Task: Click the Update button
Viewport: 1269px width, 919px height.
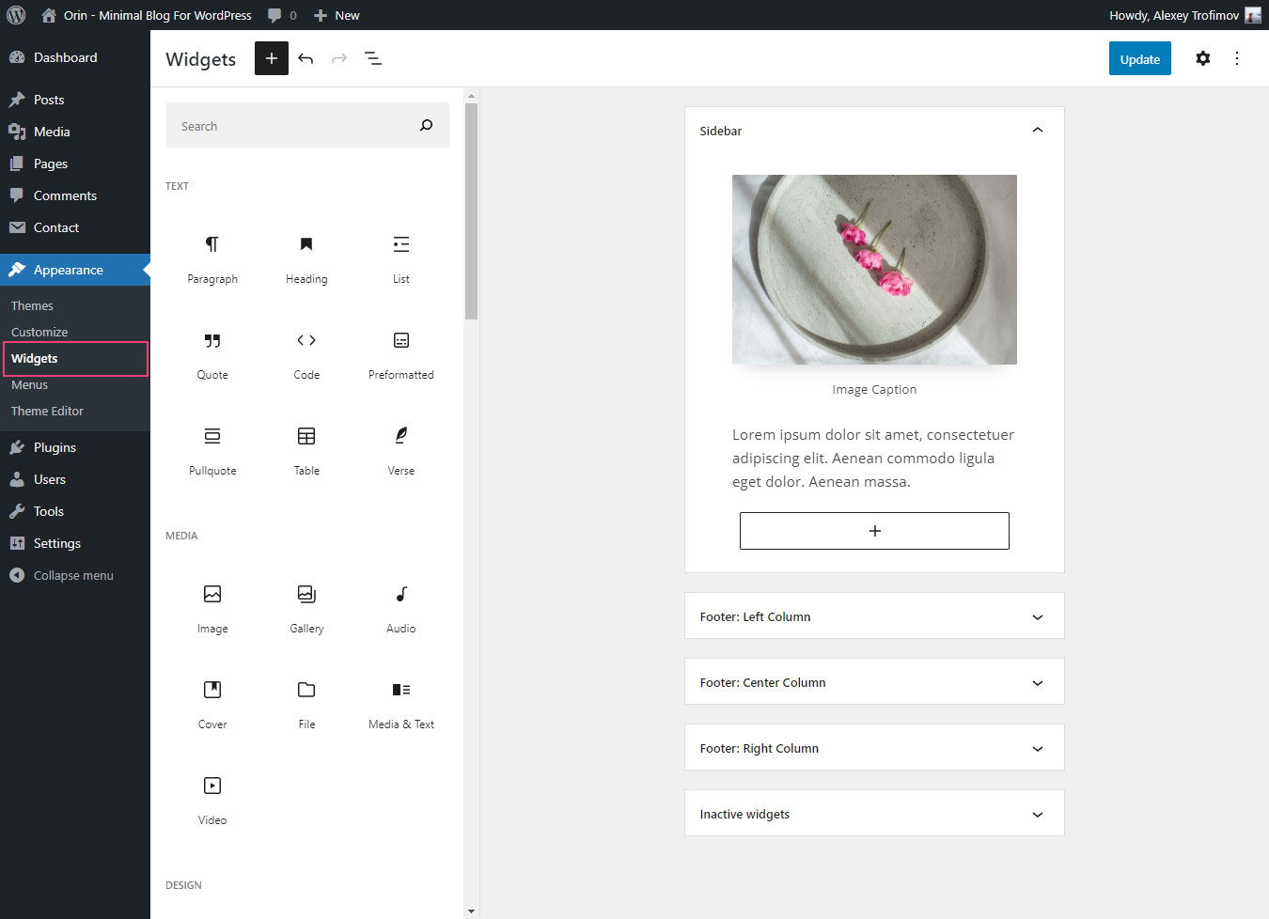Action: pyautogui.click(x=1139, y=58)
